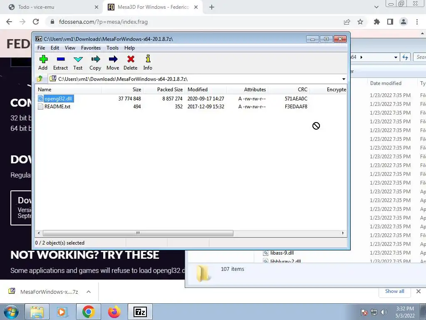The height and width of the screenshot is (320, 426).
Task: Sort by Date modified in Explorer window
Action: pyautogui.click(x=386, y=83)
